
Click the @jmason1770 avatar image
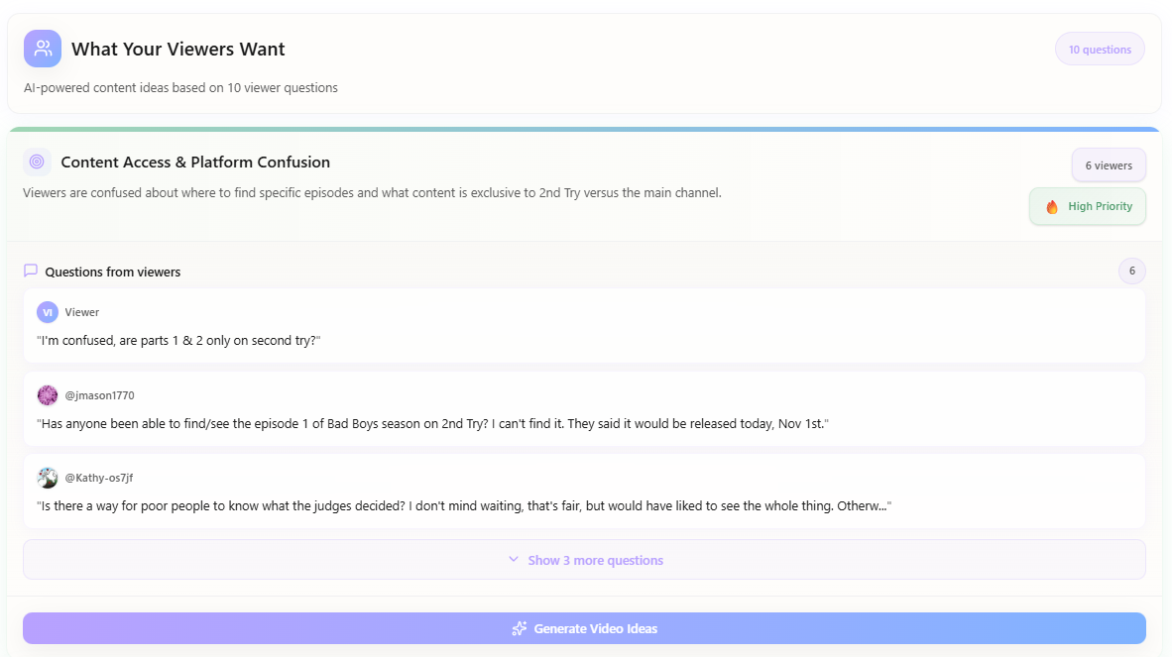pyautogui.click(x=47, y=394)
